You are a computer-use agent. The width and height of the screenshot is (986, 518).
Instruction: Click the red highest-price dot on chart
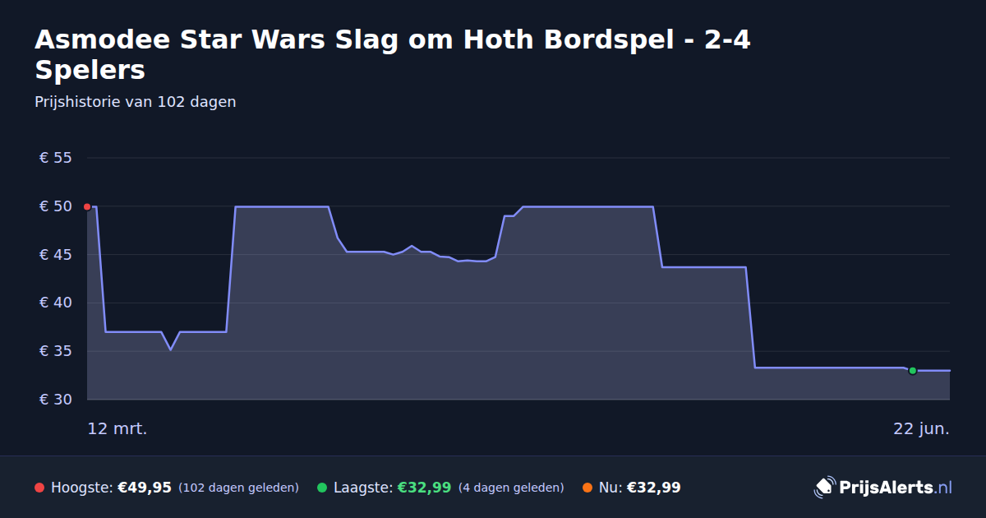click(87, 206)
